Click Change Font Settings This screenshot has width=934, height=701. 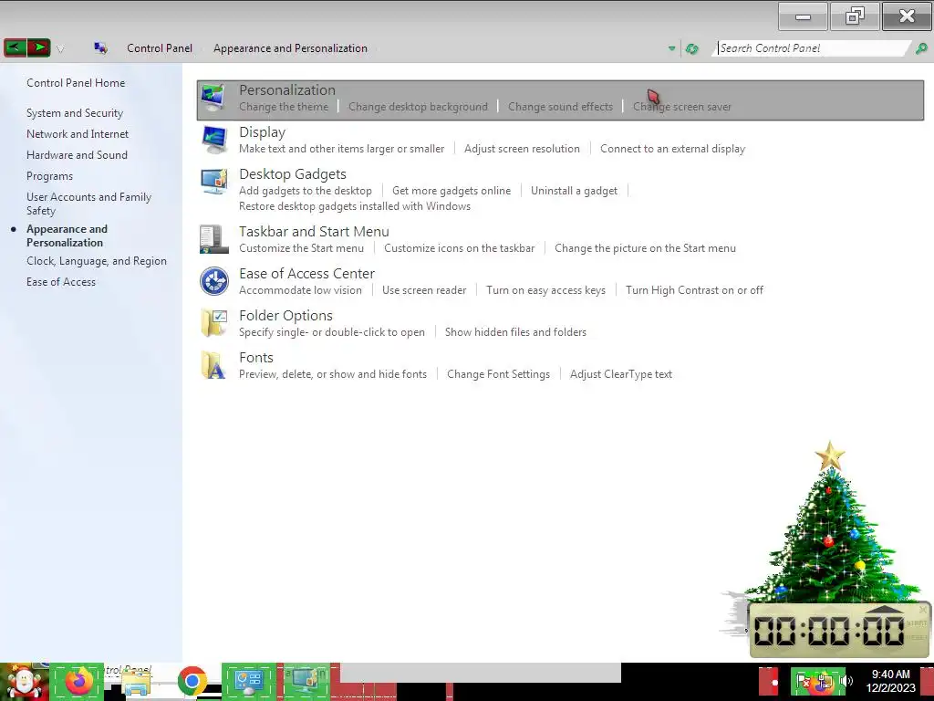(x=498, y=374)
